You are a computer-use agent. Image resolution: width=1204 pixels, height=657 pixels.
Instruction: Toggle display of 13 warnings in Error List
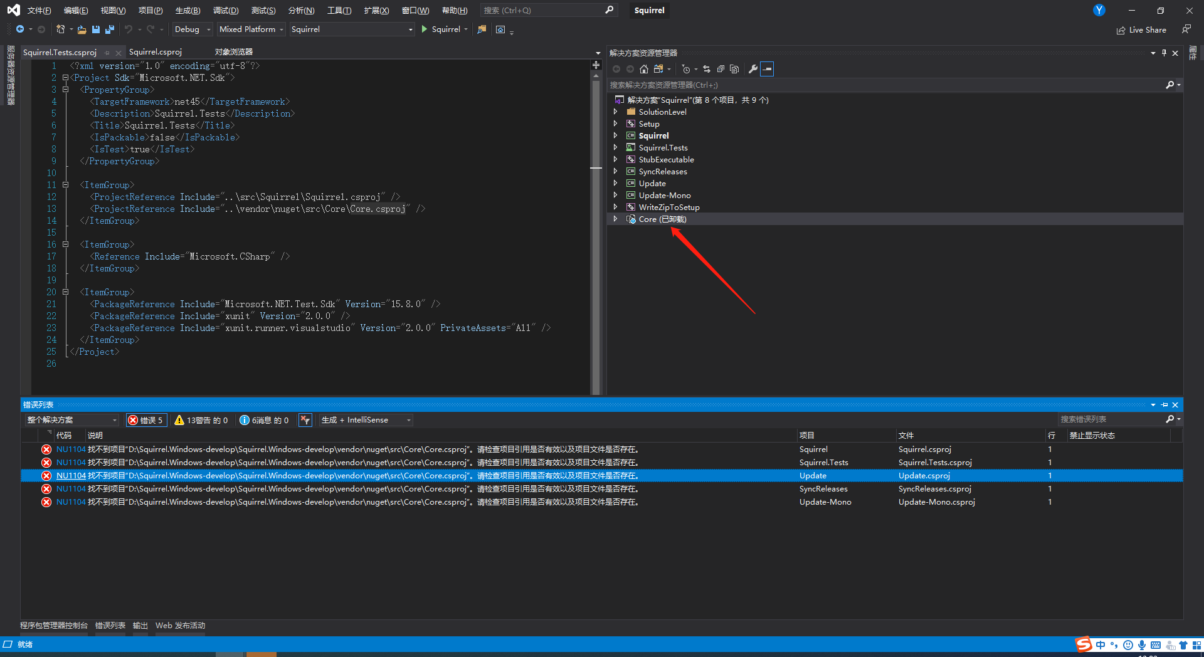[x=201, y=420]
